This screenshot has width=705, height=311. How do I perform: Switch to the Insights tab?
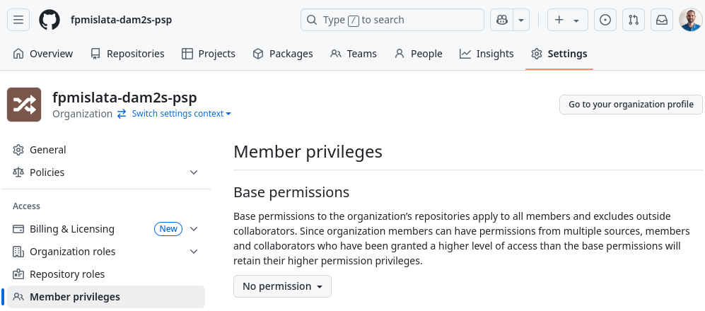coord(486,54)
